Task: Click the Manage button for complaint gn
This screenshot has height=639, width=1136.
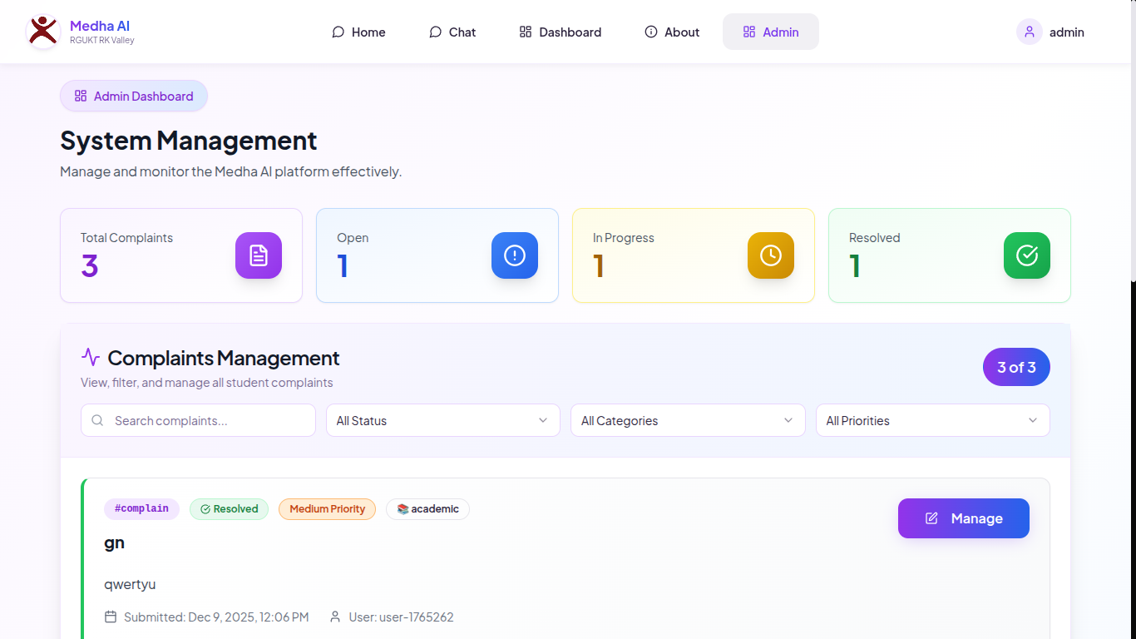Action: pyautogui.click(x=964, y=518)
